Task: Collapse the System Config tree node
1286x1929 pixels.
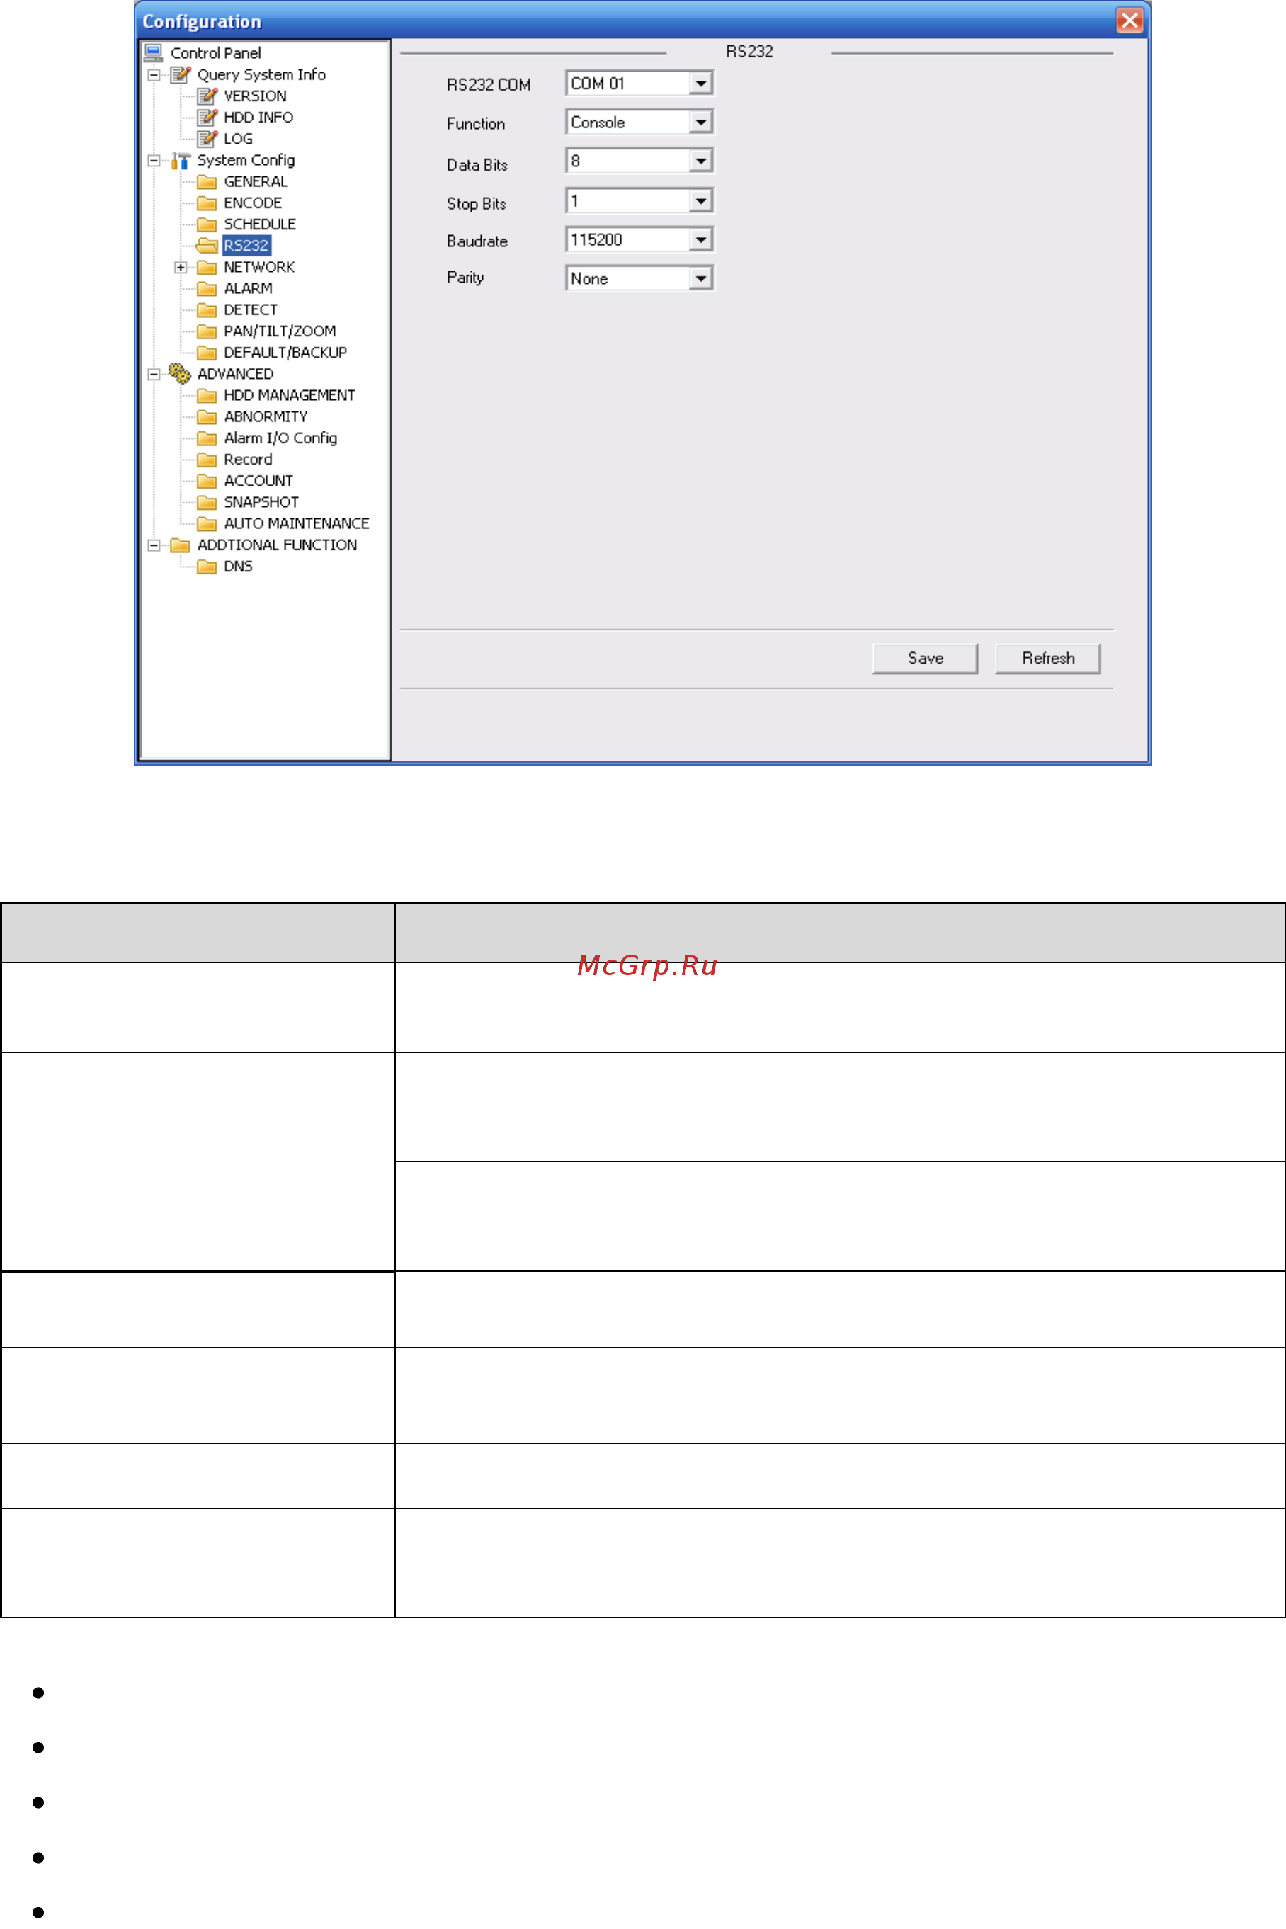Action: pos(154,160)
